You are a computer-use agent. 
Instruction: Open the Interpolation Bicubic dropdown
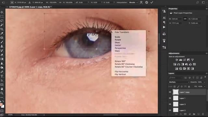[134, 3]
